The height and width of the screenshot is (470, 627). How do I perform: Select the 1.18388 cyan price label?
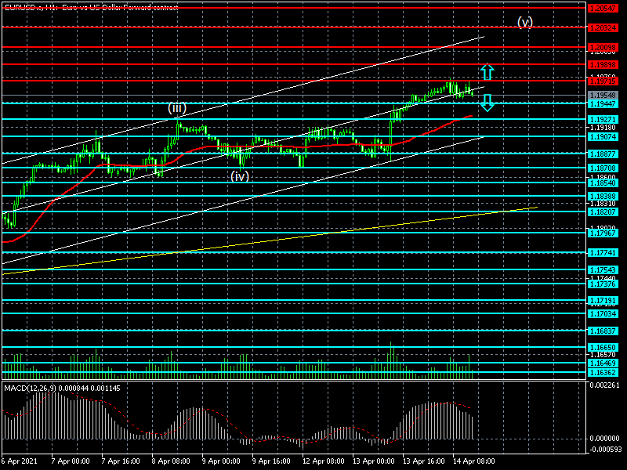[x=603, y=197]
